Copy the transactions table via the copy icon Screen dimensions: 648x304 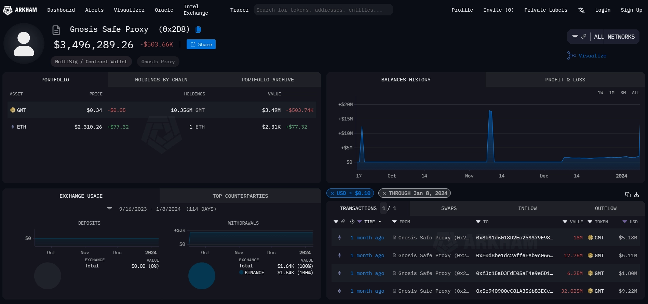pos(628,195)
